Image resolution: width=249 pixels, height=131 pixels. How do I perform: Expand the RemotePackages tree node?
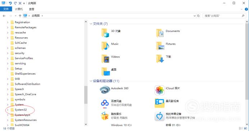pos(8,27)
